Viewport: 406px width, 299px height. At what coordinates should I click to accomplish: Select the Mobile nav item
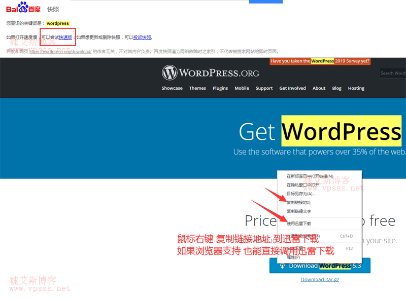tap(242, 88)
